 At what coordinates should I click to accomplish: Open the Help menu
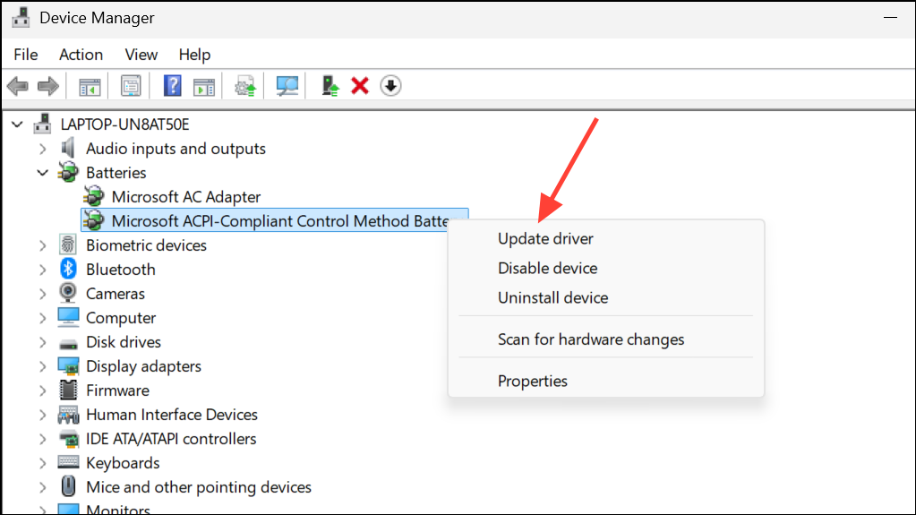194,55
